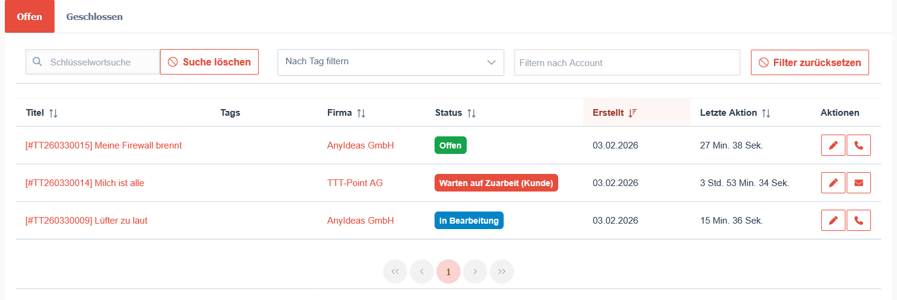Click edit pencil icon for Milch ist alle
897x300 pixels.
833,183
